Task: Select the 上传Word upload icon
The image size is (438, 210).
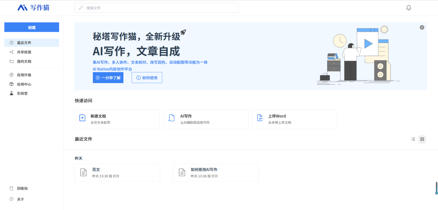Action: 260,118
